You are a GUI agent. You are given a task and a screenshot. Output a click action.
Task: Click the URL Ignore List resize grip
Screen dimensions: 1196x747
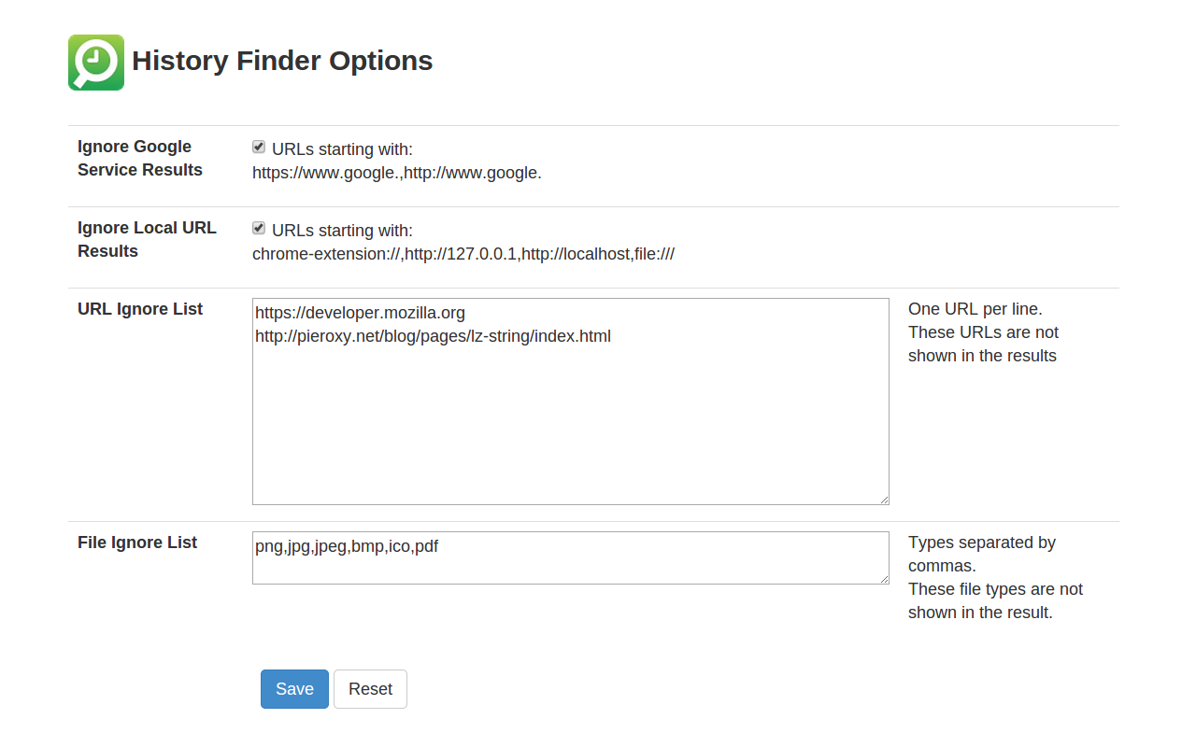884,500
